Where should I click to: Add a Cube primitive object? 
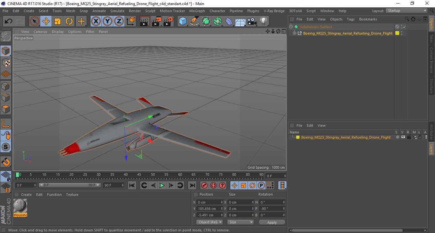click(183, 21)
